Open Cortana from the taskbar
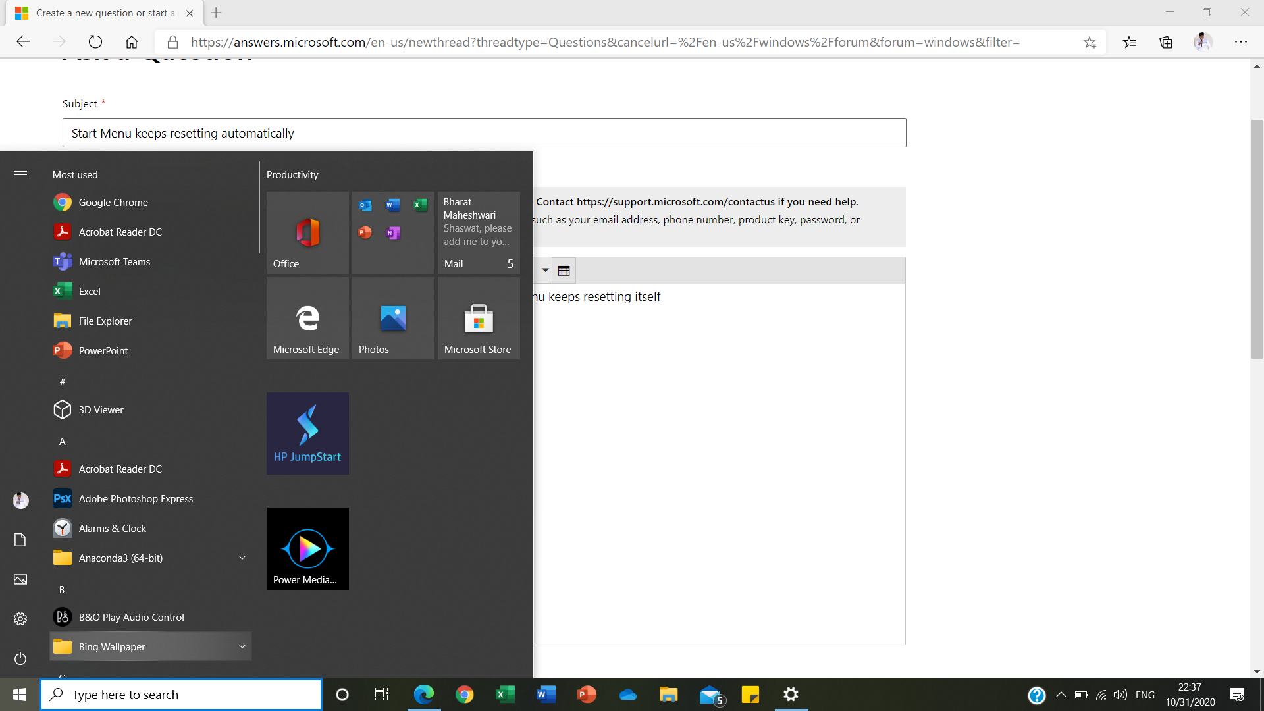This screenshot has height=711, width=1264. tap(342, 695)
